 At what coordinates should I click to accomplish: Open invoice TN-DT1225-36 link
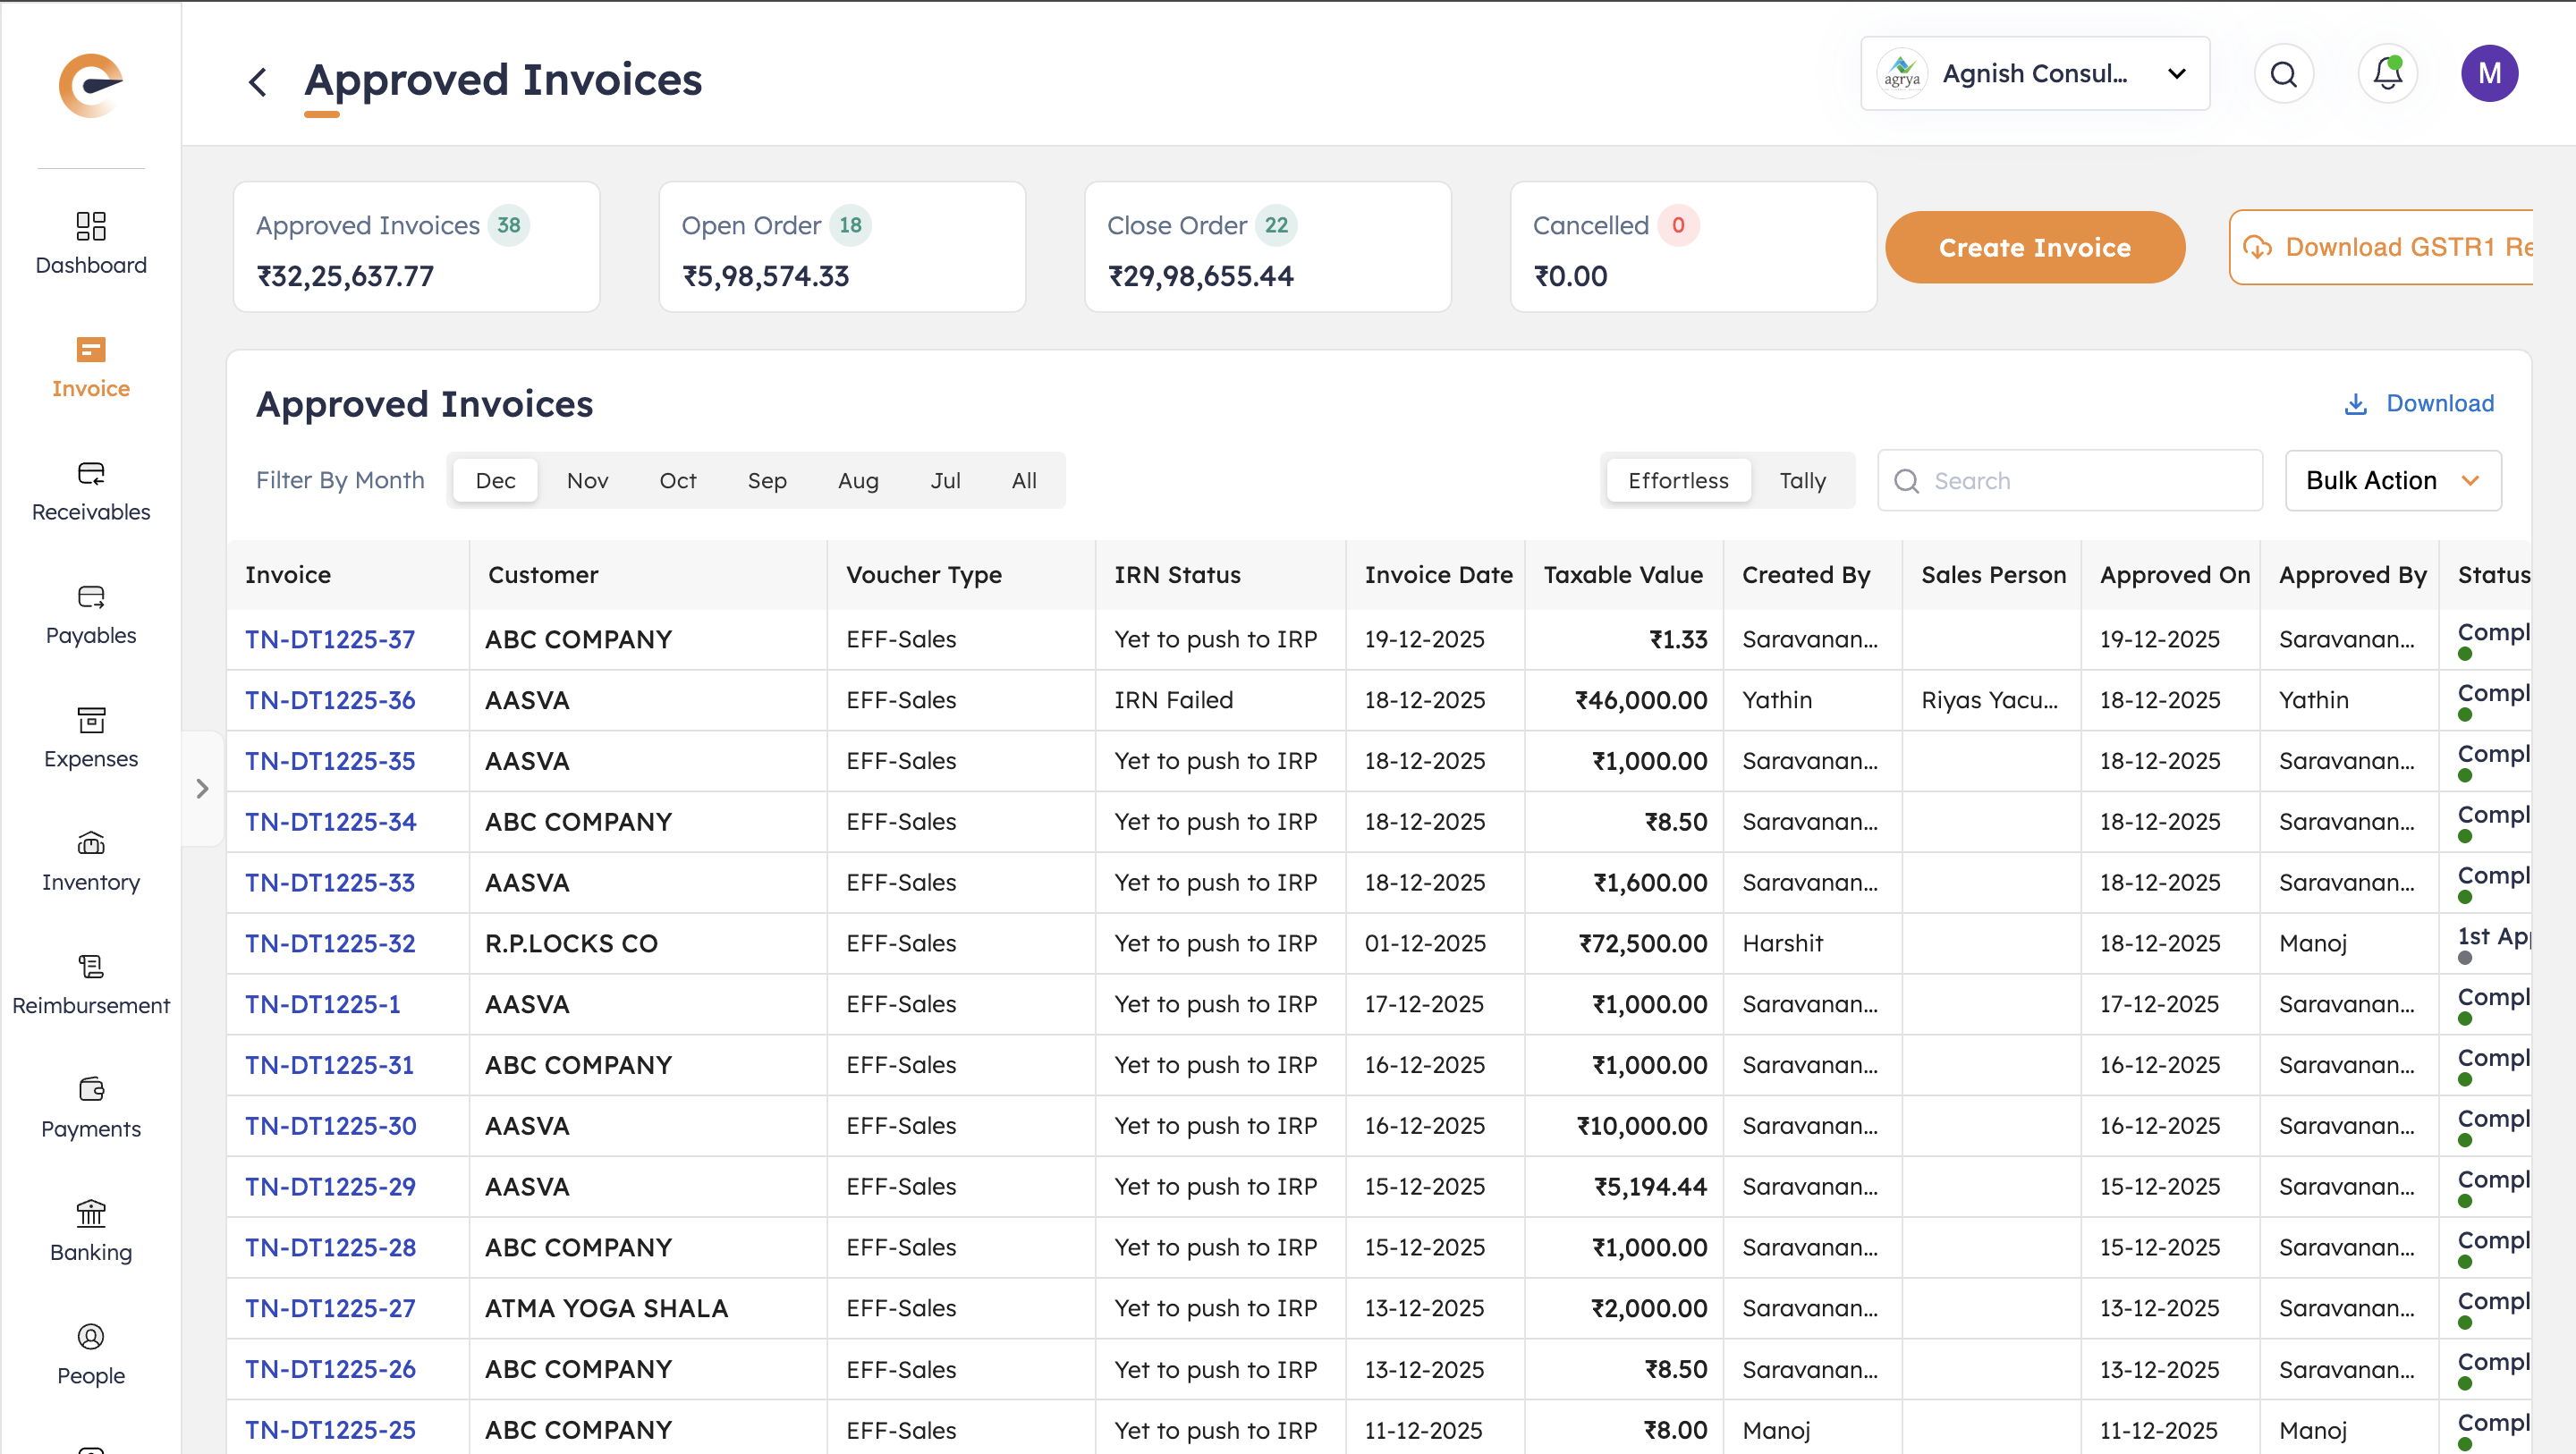coord(330,700)
